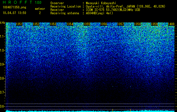Click receiver ICOM IC-575 frequency text

coord(113,10)
